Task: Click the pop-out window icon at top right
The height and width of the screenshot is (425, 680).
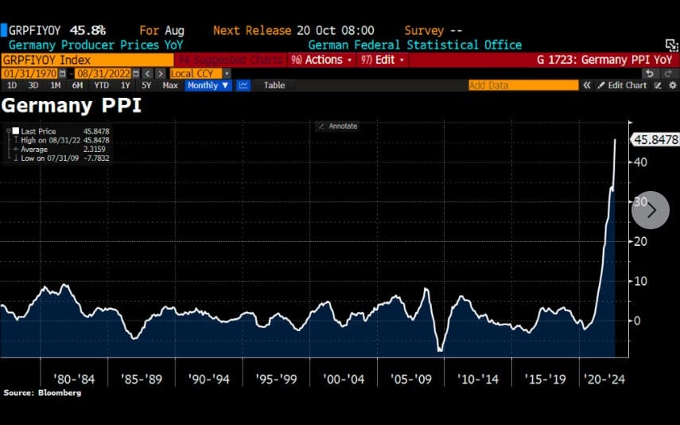Action: coord(670,45)
